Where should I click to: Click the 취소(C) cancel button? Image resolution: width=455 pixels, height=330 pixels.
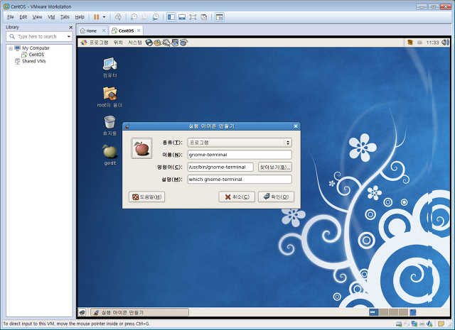[237, 197]
